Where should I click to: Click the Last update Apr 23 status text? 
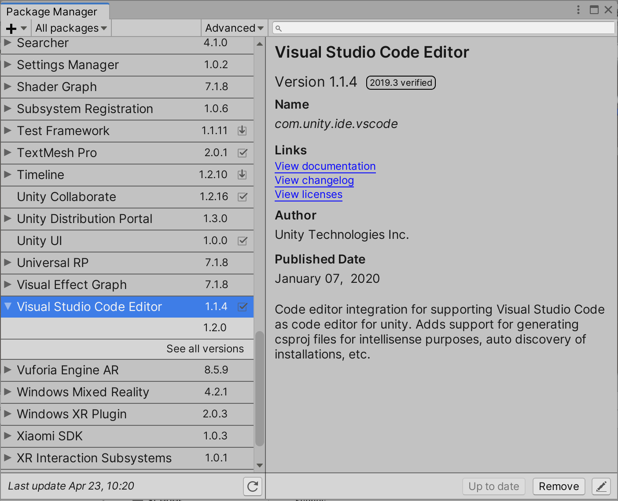pos(71,486)
